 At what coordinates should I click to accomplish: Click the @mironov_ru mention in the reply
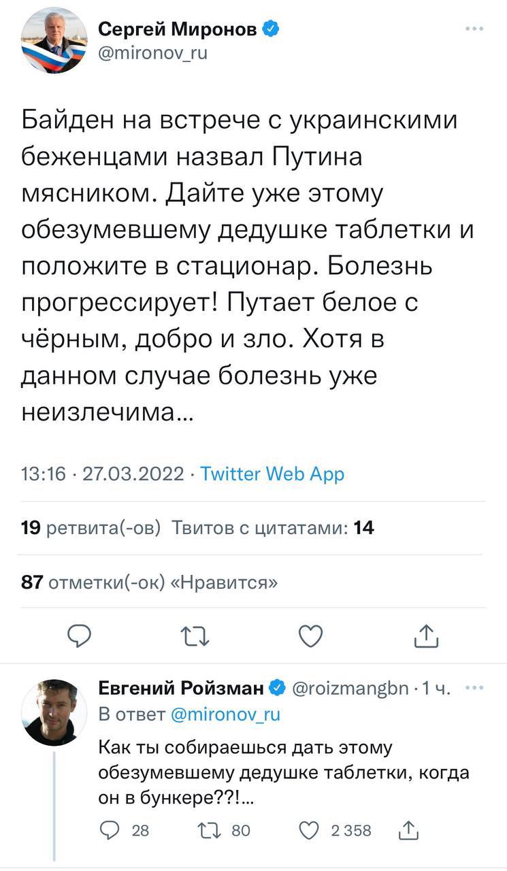click(224, 714)
